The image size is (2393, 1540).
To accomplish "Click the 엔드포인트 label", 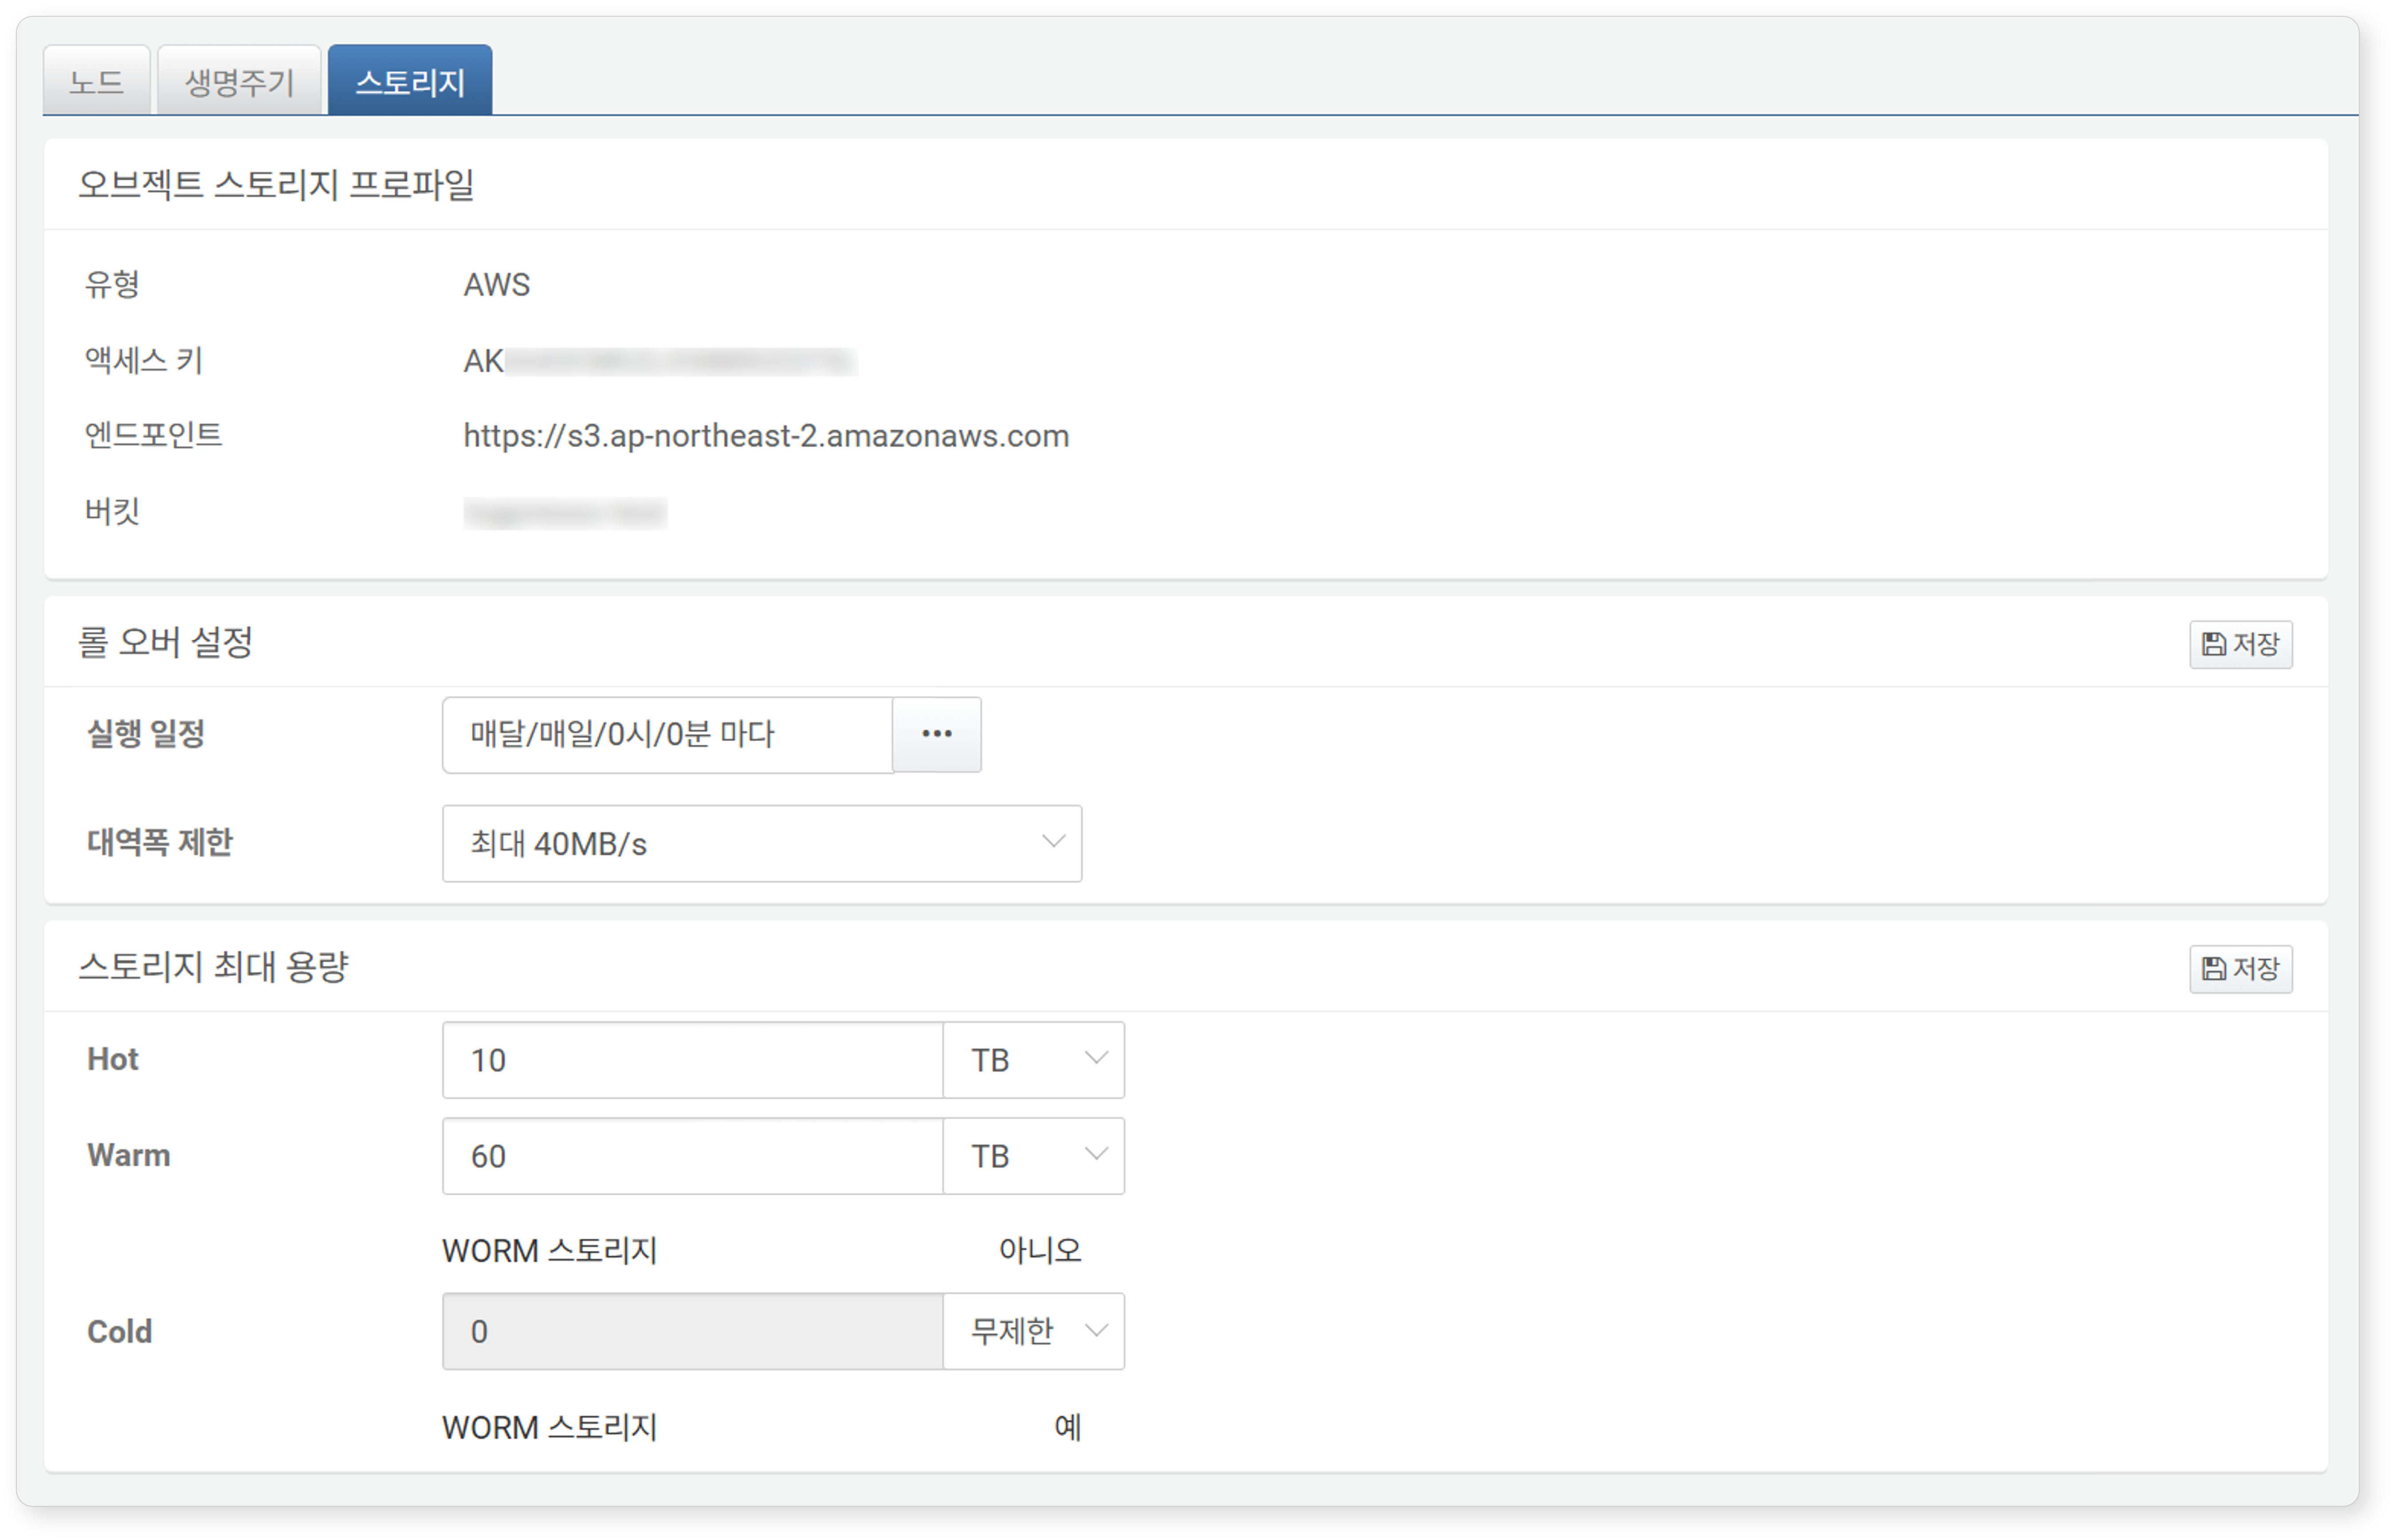I will coord(153,435).
